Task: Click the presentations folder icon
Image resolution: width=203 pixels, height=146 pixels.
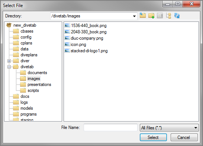Action: point(23,84)
